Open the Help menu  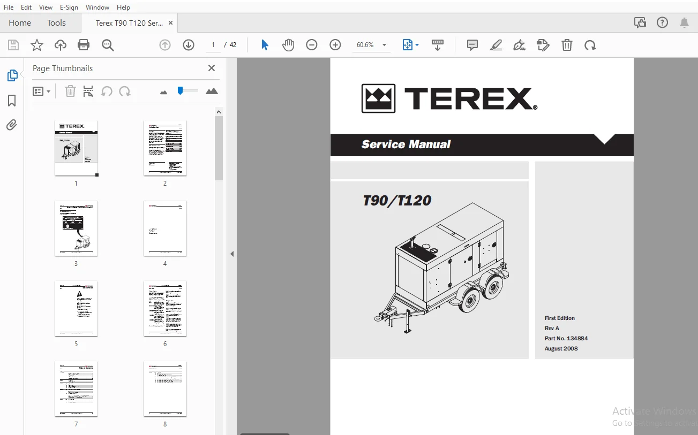coord(123,7)
